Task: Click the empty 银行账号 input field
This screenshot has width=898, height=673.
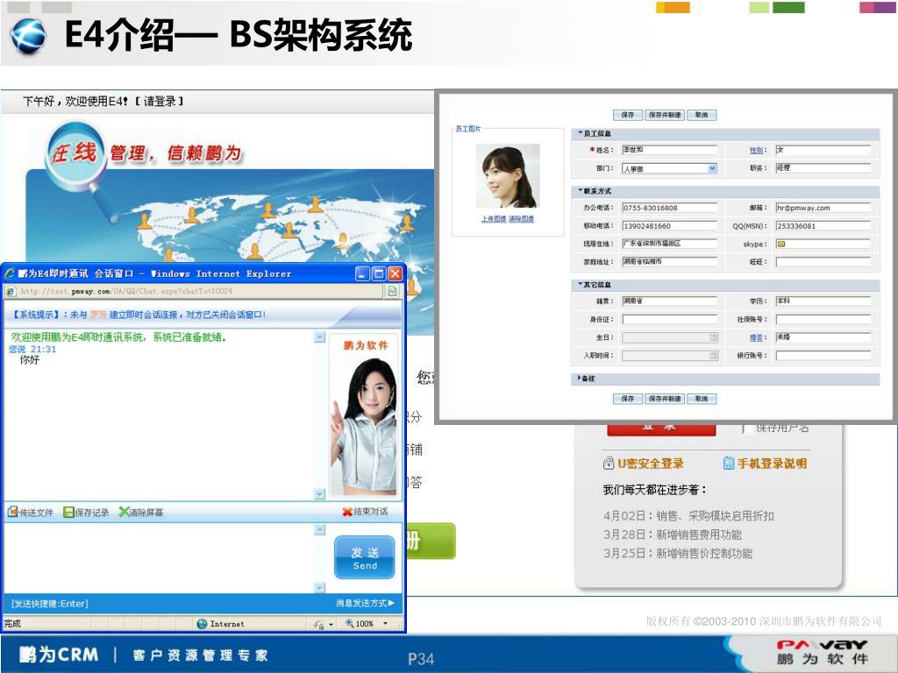Action: click(x=823, y=356)
